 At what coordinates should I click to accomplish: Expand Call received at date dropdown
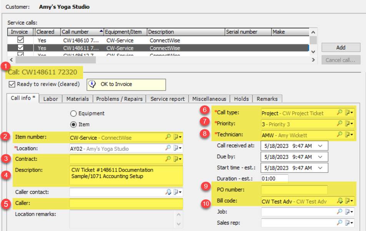tap(320, 146)
